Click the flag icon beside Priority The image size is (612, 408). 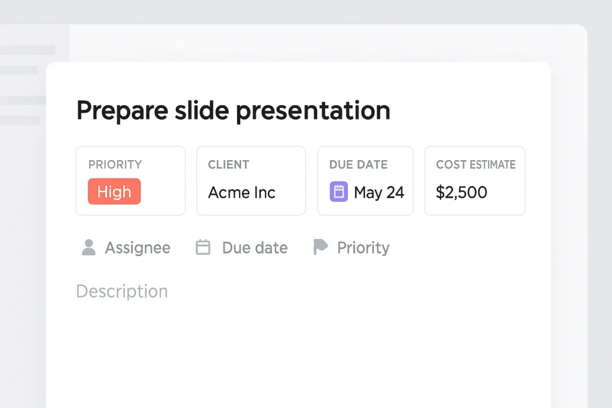pyautogui.click(x=321, y=247)
